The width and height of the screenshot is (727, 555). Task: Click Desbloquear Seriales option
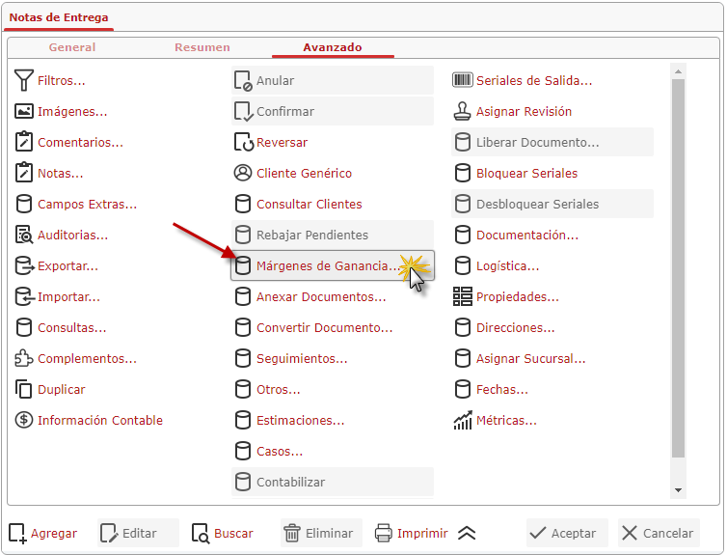(552, 205)
